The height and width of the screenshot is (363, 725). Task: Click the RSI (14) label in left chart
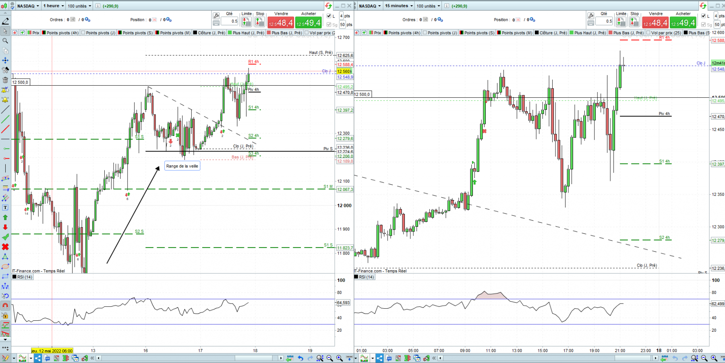(23, 277)
